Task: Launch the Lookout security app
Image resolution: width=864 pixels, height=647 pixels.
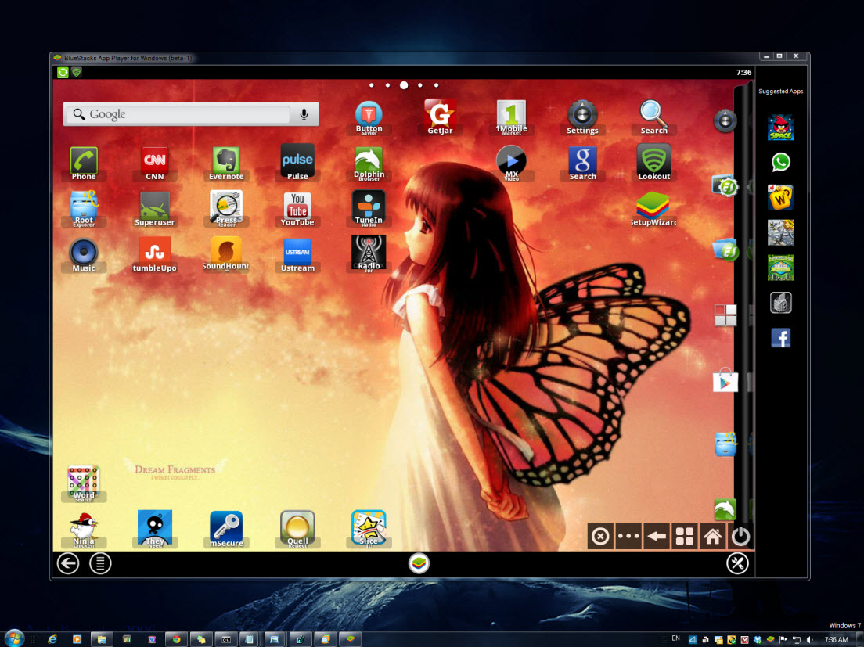Action: 654,162
